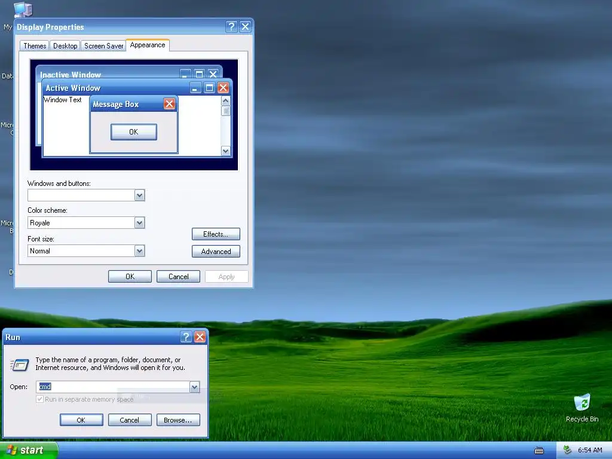This screenshot has width=612, height=459.
Task: Expand the Windows and buttons dropdown
Action: click(139, 195)
